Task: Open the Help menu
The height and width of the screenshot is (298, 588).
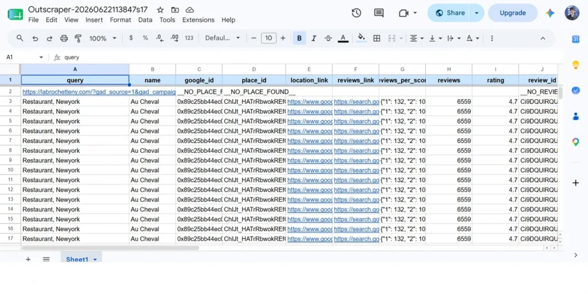Action: (x=228, y=20)
